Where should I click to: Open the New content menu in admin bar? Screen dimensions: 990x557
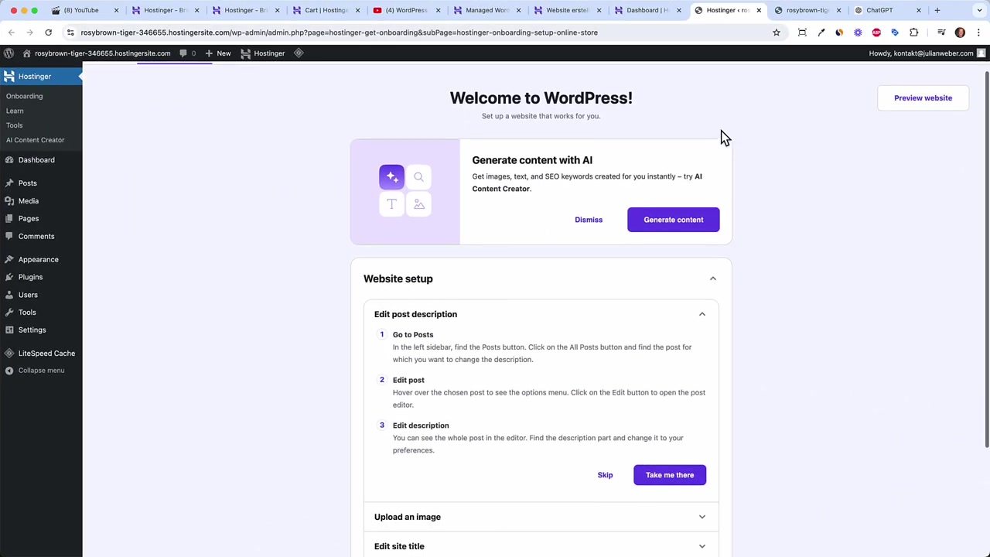217,53
